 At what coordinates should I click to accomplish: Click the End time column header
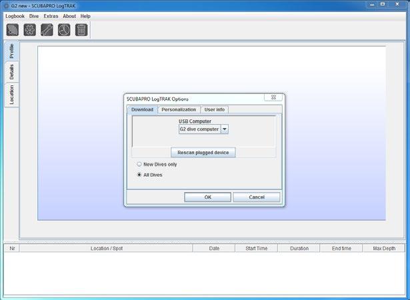(341, 248)
